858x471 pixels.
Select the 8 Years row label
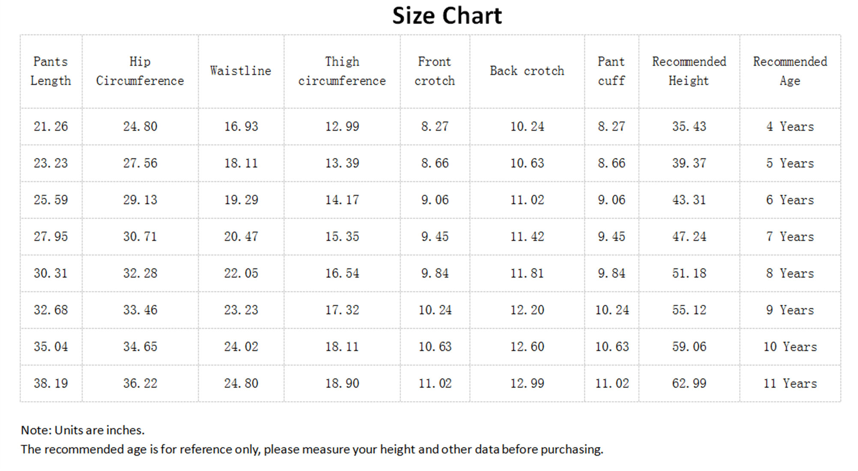(x=790, y=274)
